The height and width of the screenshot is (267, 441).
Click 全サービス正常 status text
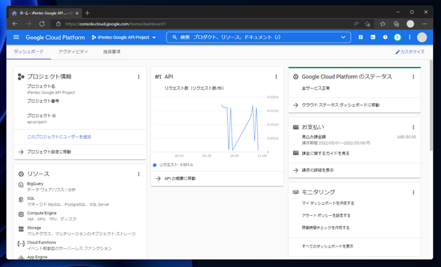316,88
